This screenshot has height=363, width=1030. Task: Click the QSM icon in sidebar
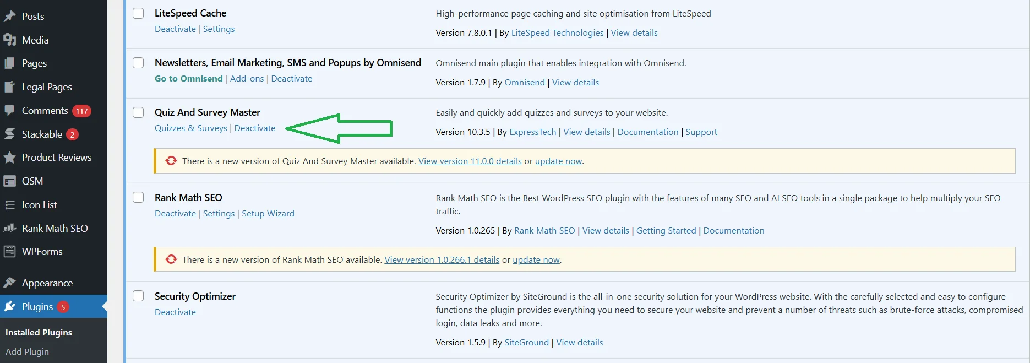pos(10,181)
